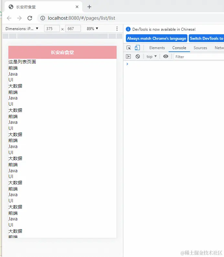Open the top JavaScript context dropdown
The width and height of the screenshot is (224, 257).
pos(151,57)
